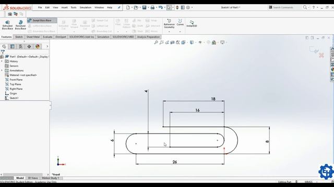Open the Options gear icon

point(188,7)
